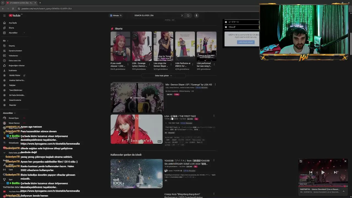Image resolution: width=352 pixels, height=198 pixels.
Task: Open vidIQ Başarılar
Action: (13, 105)
